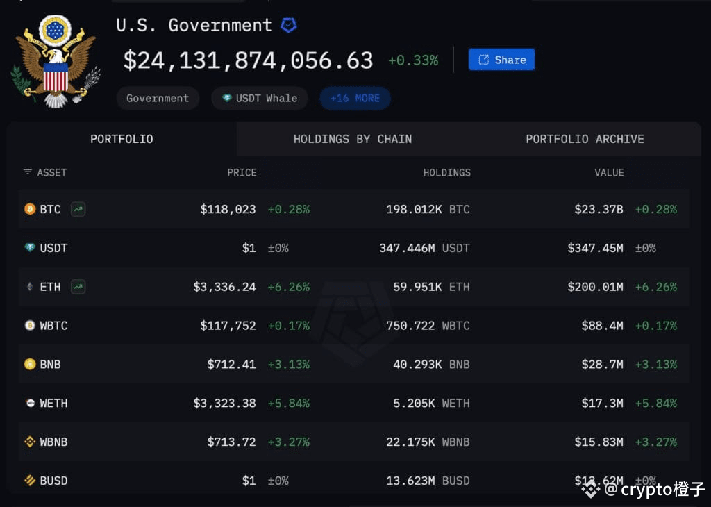The height and width of the screenshot is (507, 711).
Task: Click the BUSD coin icon
Action: click(x=30, y=480)
